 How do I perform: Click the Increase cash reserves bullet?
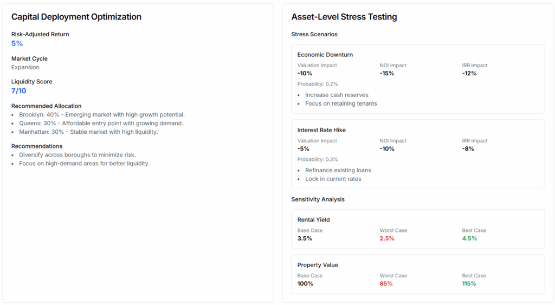coord(337,95)
